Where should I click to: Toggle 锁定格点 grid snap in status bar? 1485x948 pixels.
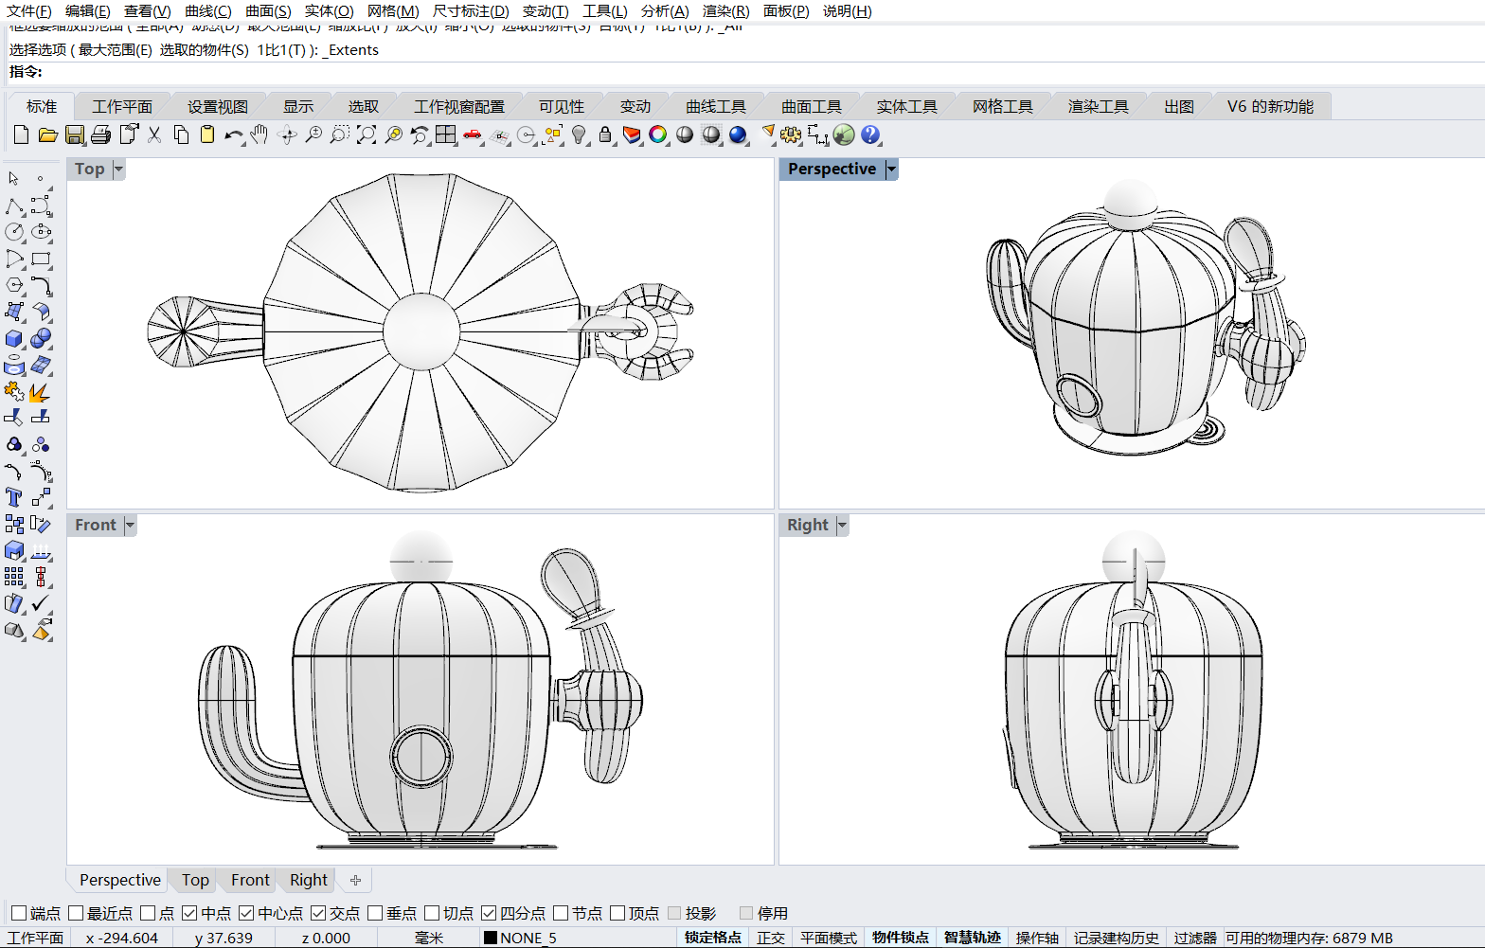coord(713,938)
